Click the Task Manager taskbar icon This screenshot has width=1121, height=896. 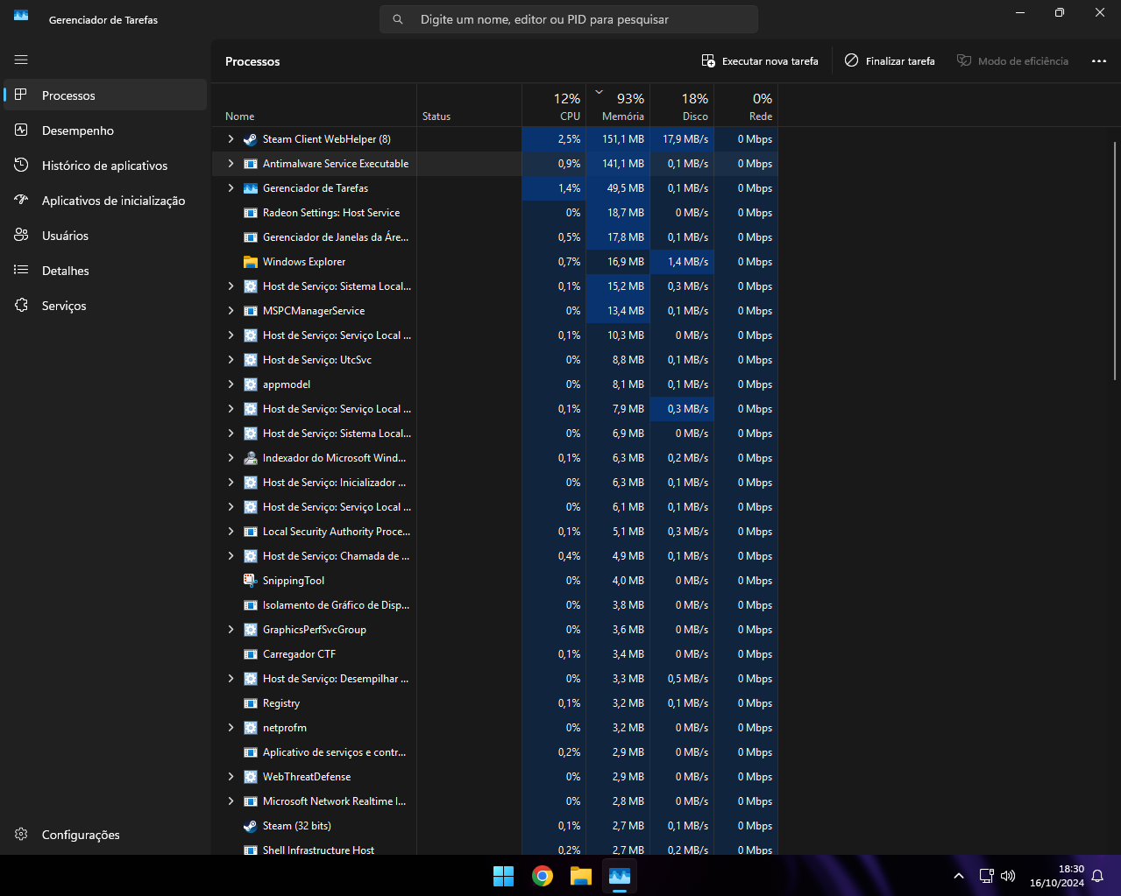pyautogui.click(x=620, y=876)
